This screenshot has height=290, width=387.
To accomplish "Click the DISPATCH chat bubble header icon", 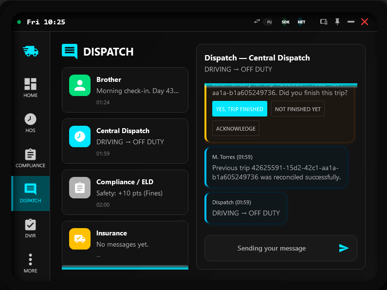I will point(69,51).
